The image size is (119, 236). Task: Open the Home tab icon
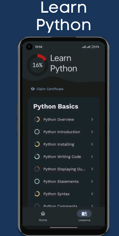point(43,213)
